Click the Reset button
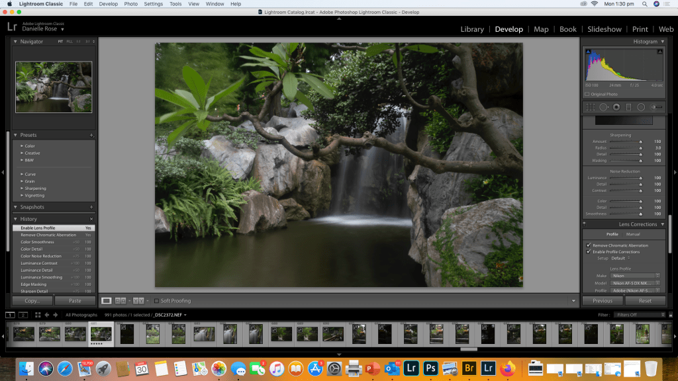678x381 pixels. click(x=644, y=301)
